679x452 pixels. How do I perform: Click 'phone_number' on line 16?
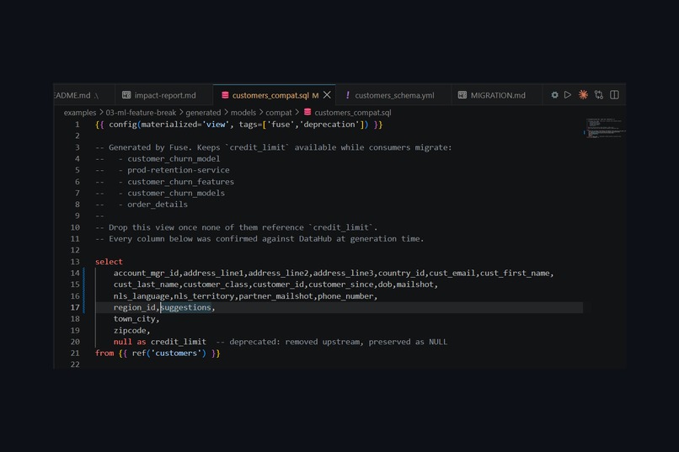(345, 296)
